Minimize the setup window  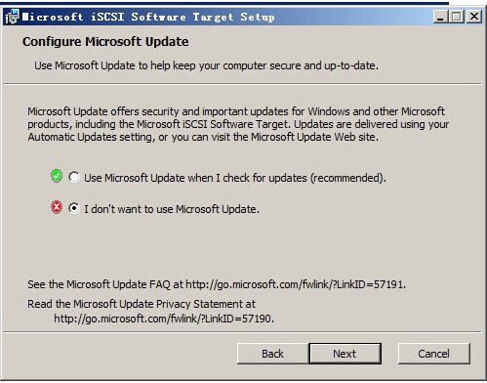pyautogui.click(x=440, y=17)
